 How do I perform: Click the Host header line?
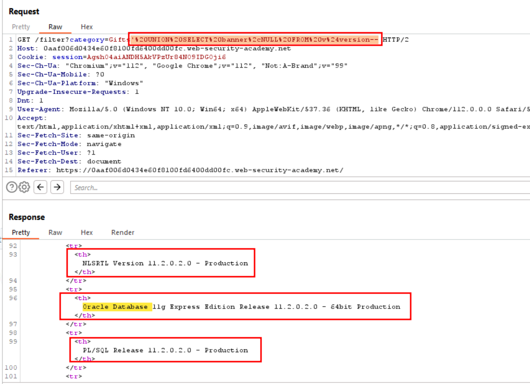tap(154, 48)
